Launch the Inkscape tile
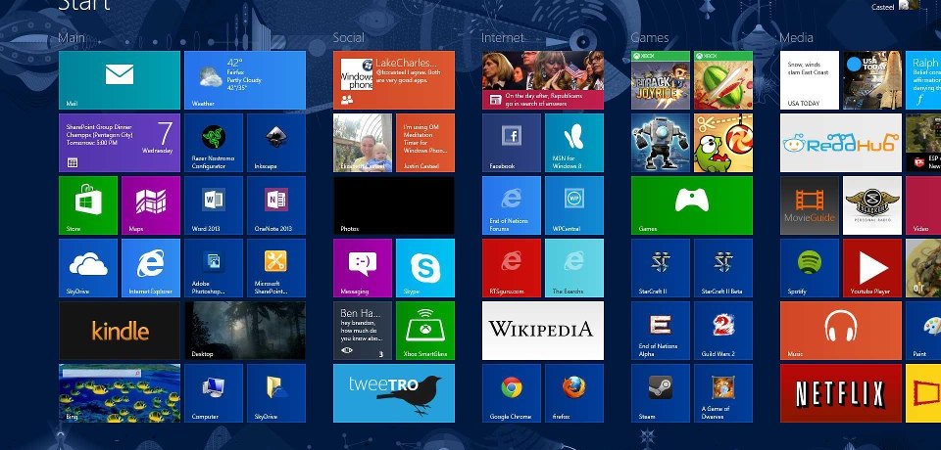This screenshot has width=941, height=450. 275,143
